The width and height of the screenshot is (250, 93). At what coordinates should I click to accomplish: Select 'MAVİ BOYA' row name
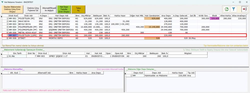(x=28, y=21)
